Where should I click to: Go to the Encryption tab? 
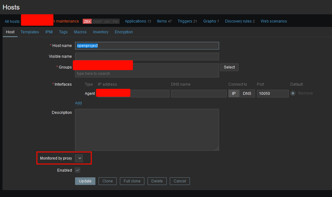pyautogui.click(x=124, y=32)
